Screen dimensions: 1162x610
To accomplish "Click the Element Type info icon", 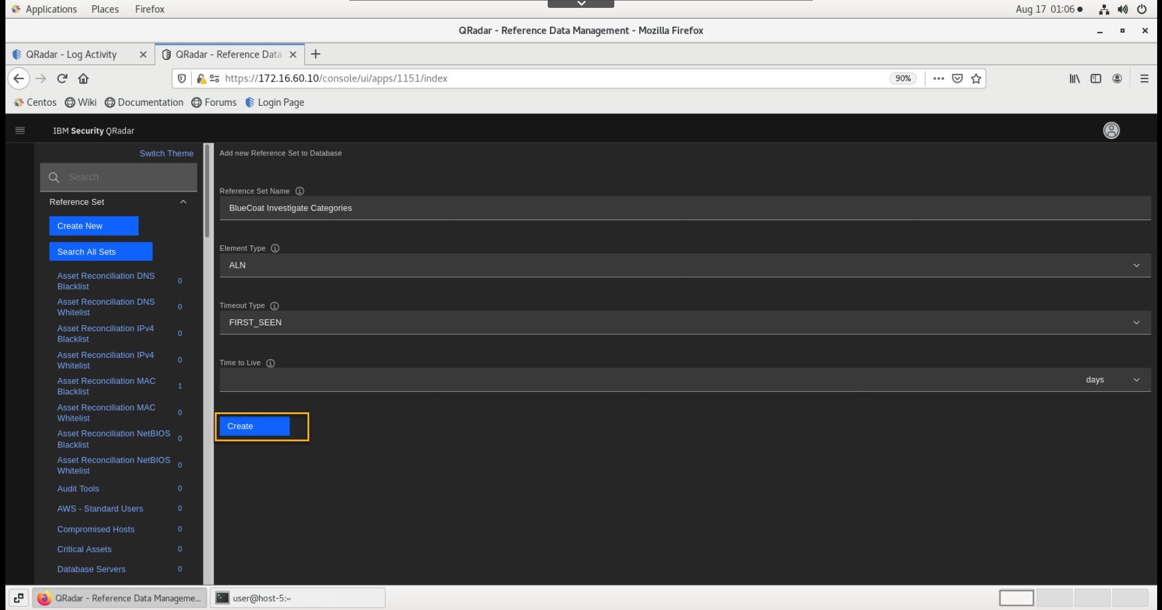I will coord(275,248).
